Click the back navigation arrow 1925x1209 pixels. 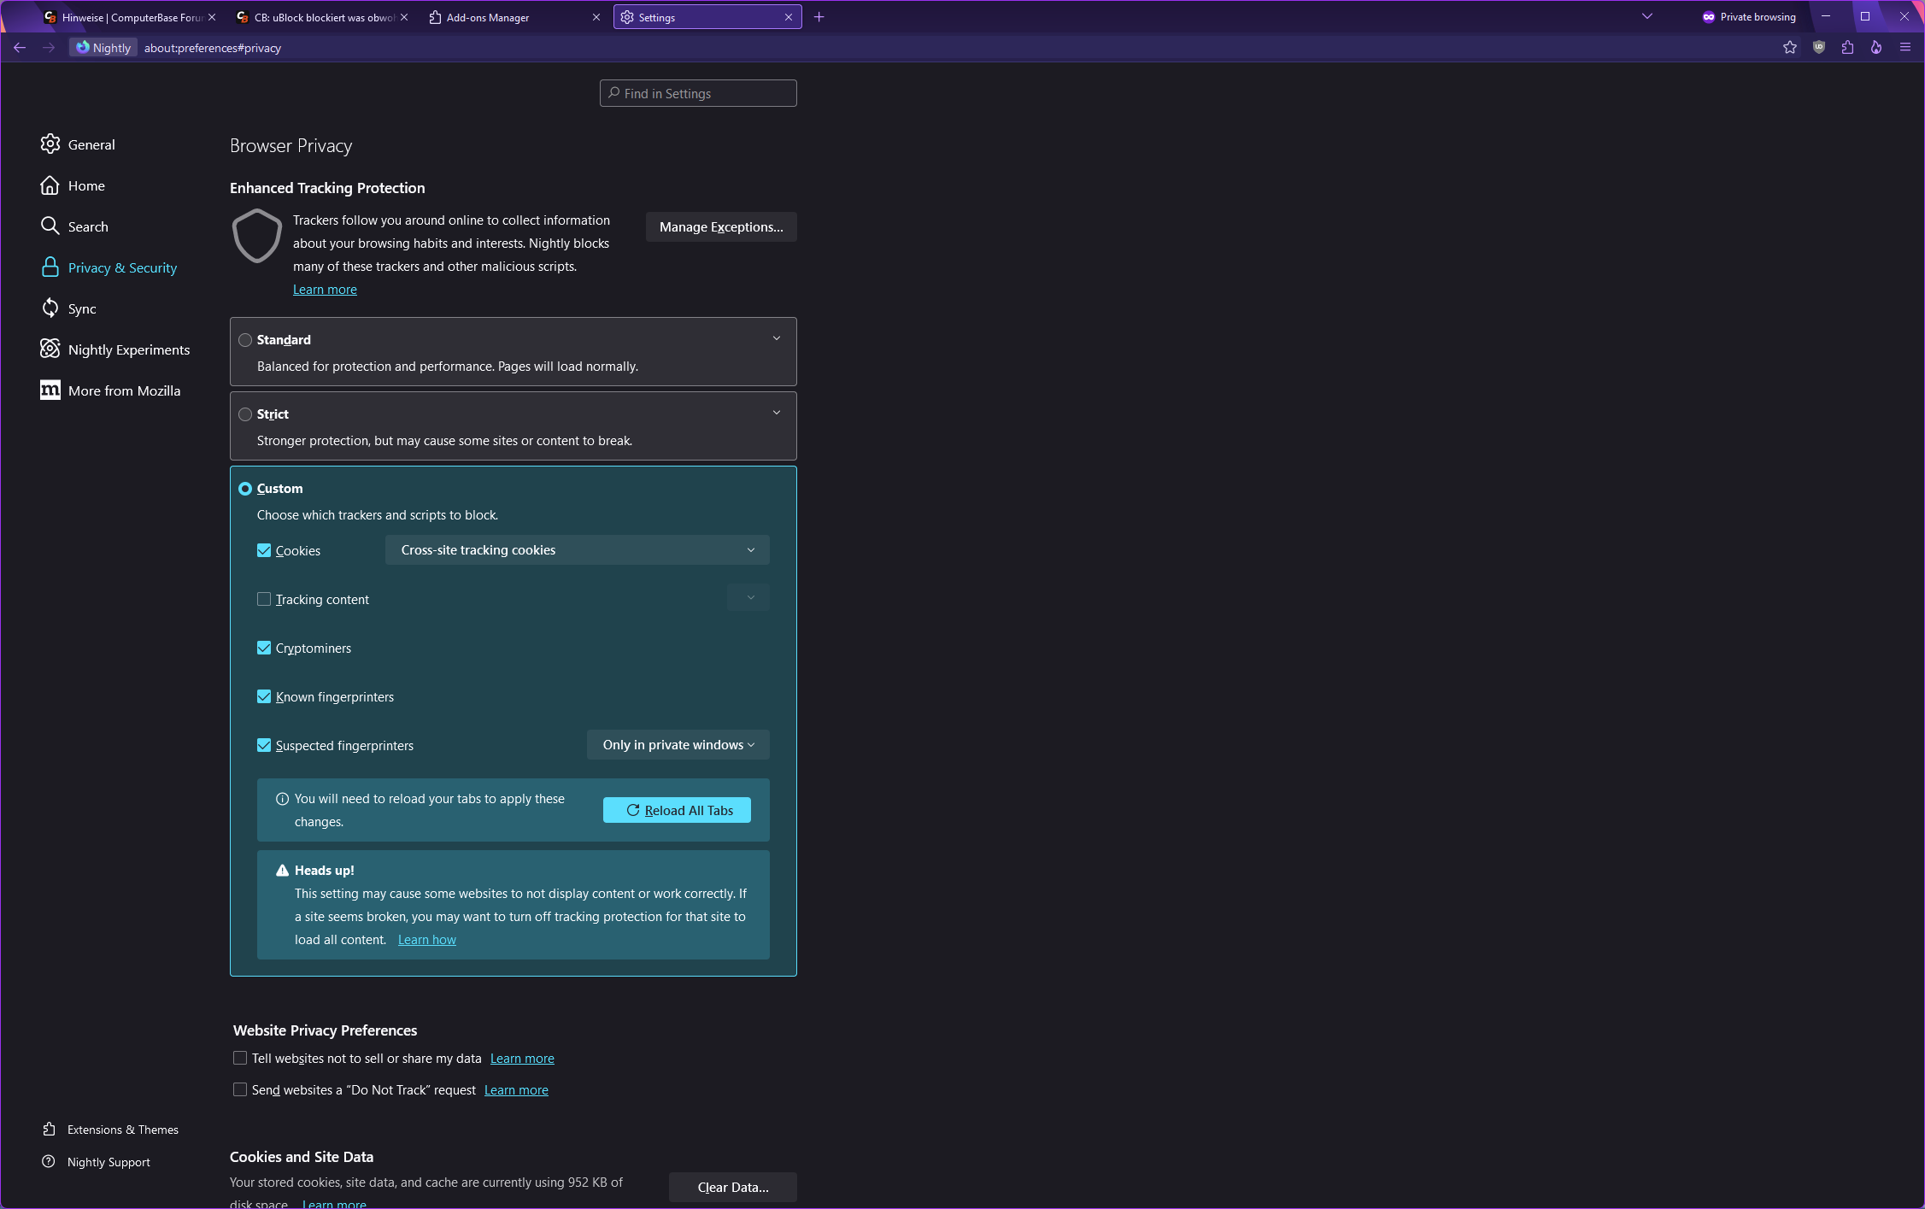tap(20, 48)
